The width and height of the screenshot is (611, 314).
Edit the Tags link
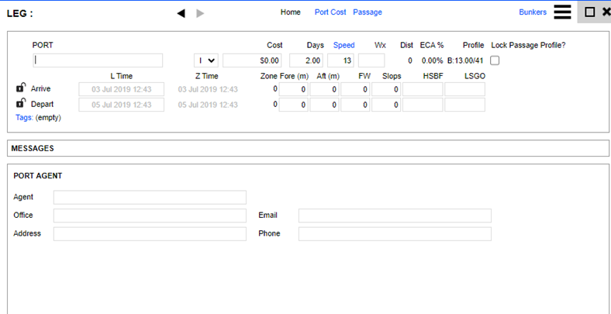click(x=24, y=118)
